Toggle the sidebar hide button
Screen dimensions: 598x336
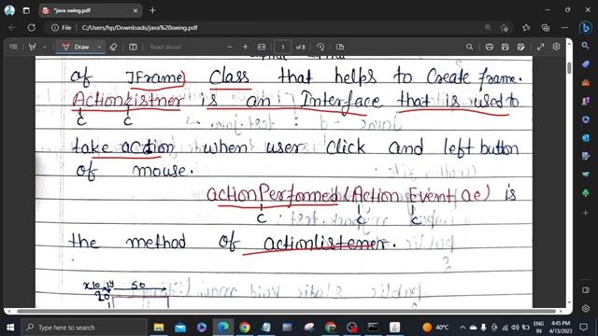(x=586, y=290)
